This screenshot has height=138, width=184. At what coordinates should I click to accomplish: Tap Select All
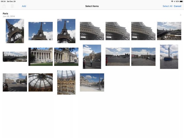tap(167, 6)
